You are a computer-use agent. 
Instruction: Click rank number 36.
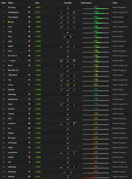click(x=4, y=176)
